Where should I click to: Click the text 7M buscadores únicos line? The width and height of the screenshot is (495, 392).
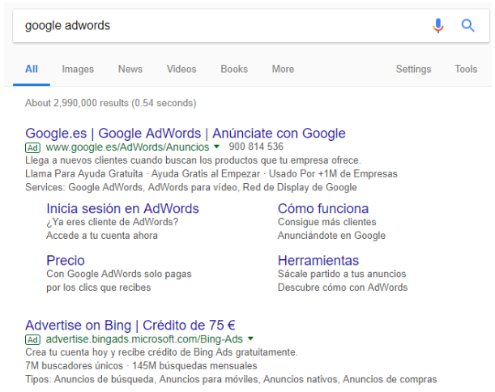141,366
